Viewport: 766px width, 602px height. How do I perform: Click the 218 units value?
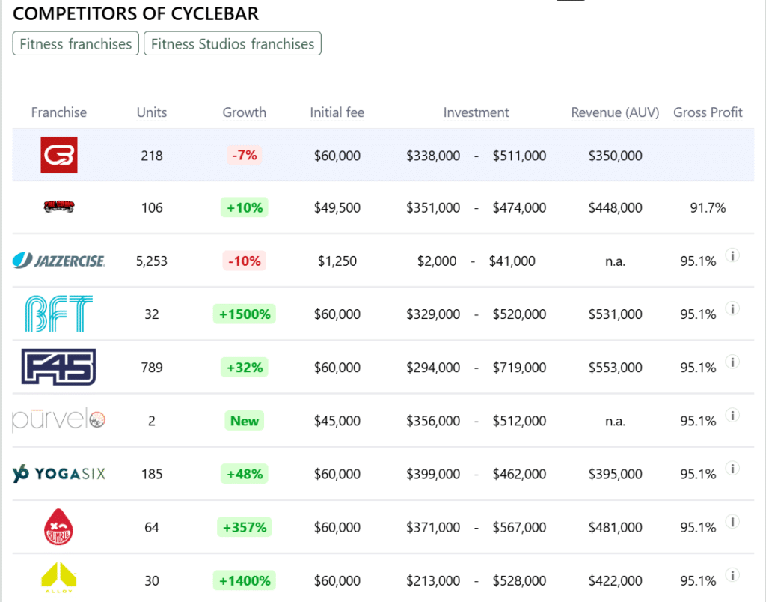[x=151, y=156]
